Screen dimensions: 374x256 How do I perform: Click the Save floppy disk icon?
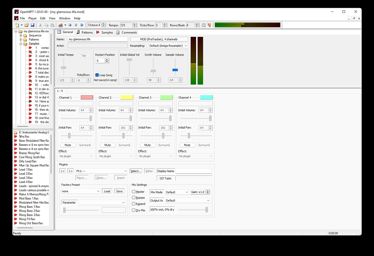coord(32,25)
